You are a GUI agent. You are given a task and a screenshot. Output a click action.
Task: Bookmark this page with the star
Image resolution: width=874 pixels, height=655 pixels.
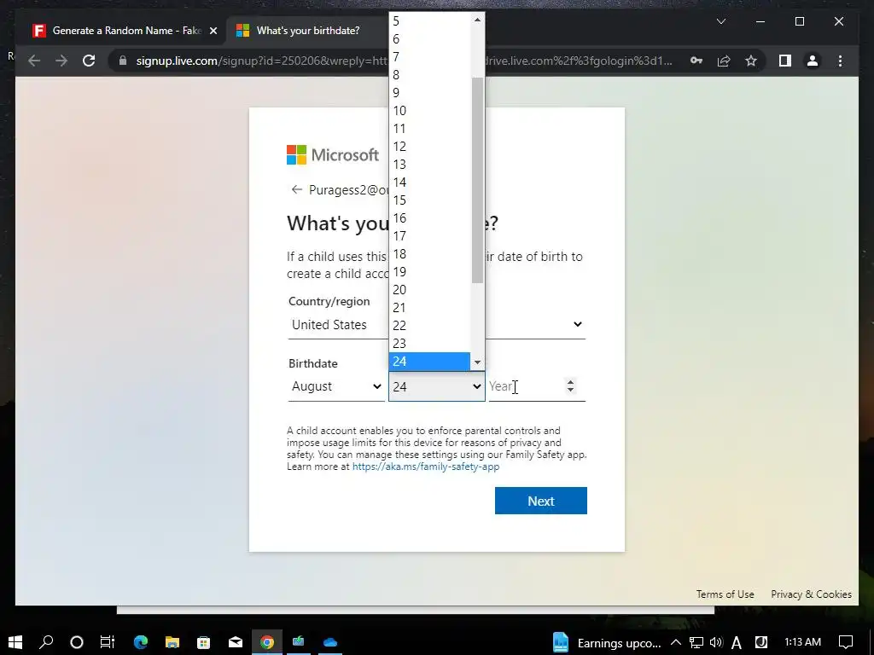click(751, 61)
